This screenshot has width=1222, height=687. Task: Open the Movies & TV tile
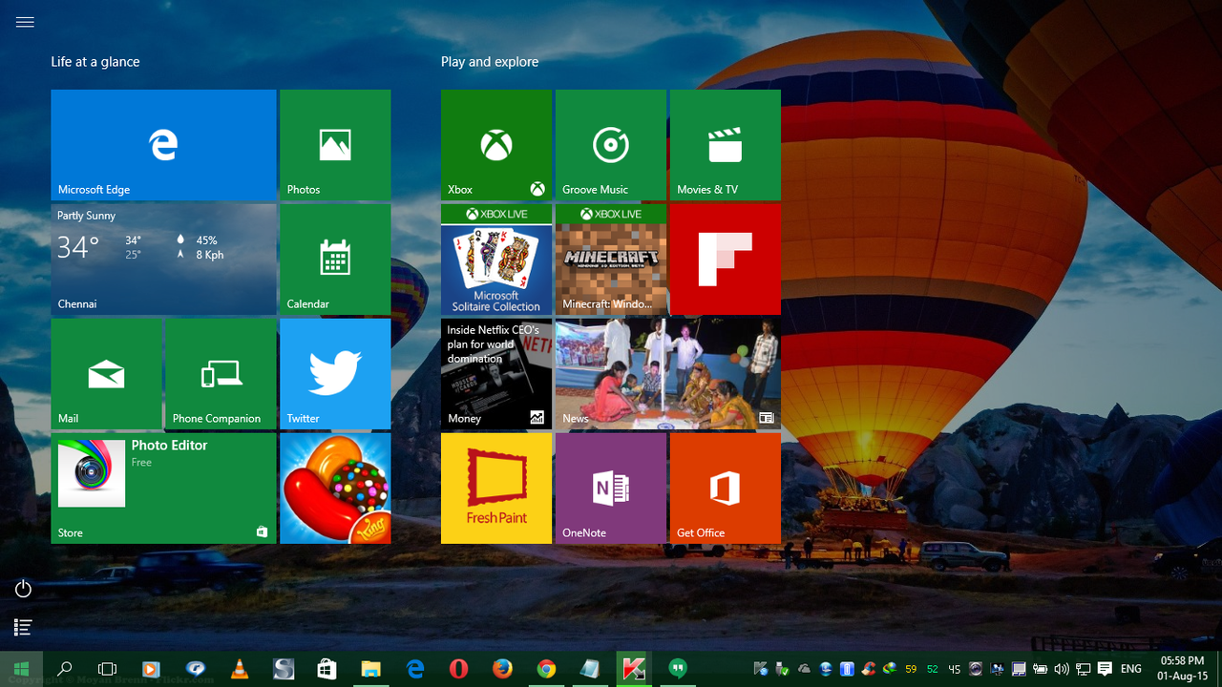pos(726,145)
